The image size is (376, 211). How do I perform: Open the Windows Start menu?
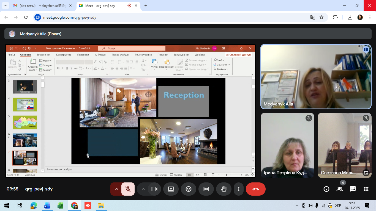coord(6,206)
